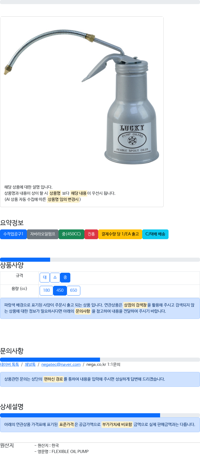Click the 수작업공구1 category badge
Screen dimensions: 200x455
[13, 234]
